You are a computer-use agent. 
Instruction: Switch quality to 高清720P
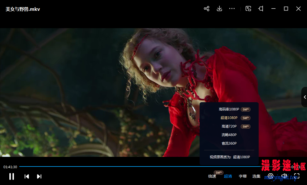[229, 126]
